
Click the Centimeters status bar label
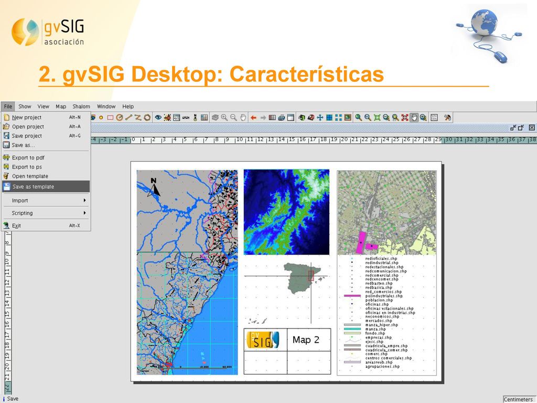coord(518,399)
